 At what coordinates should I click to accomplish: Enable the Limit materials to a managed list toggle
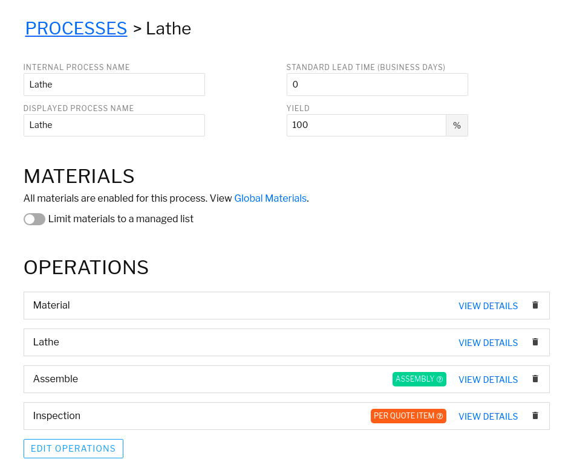coord(34,219)
